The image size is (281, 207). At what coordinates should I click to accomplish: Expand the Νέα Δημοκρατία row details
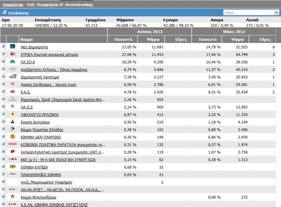coord(3,46)
